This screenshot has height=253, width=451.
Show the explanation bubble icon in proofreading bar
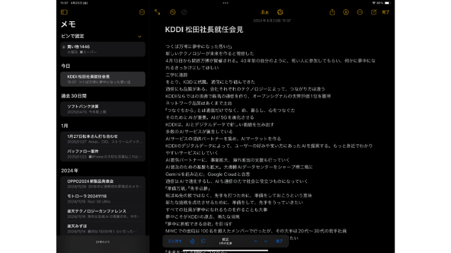tap(204, 241)
